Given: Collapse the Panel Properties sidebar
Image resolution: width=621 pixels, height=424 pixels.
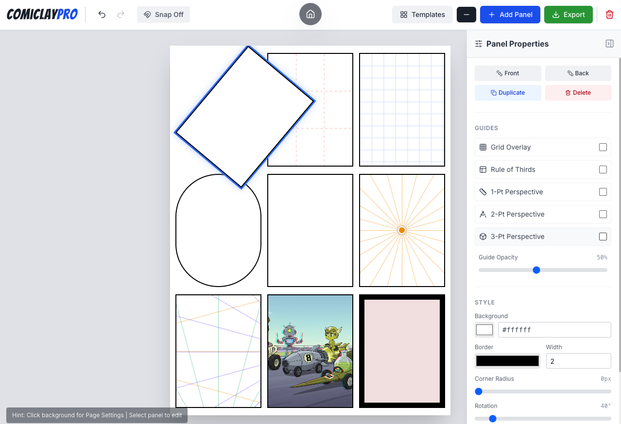Looking at the screenshot, I should 609,44.
